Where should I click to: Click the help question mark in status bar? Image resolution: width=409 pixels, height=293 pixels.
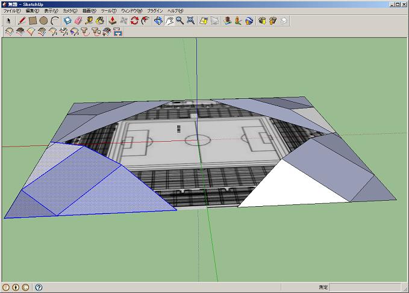39,288
